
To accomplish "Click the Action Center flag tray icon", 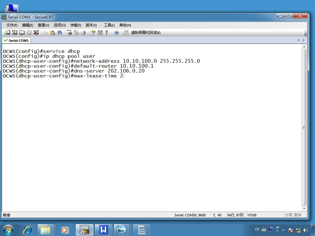I will pyautogui.click(x=290, y=230).
